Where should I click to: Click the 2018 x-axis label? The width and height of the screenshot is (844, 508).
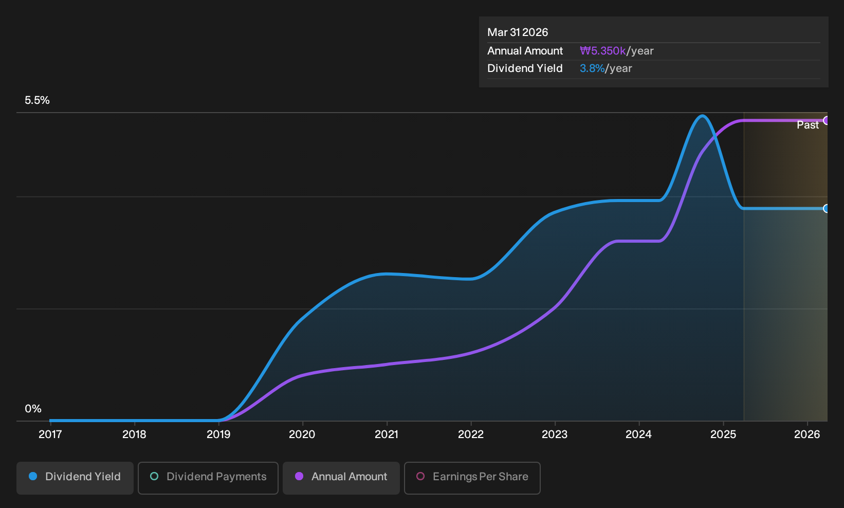point(134,434)
